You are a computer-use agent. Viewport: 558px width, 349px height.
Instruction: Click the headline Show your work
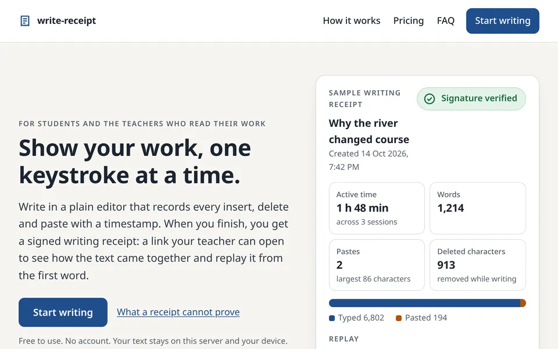tap(135, 161)
